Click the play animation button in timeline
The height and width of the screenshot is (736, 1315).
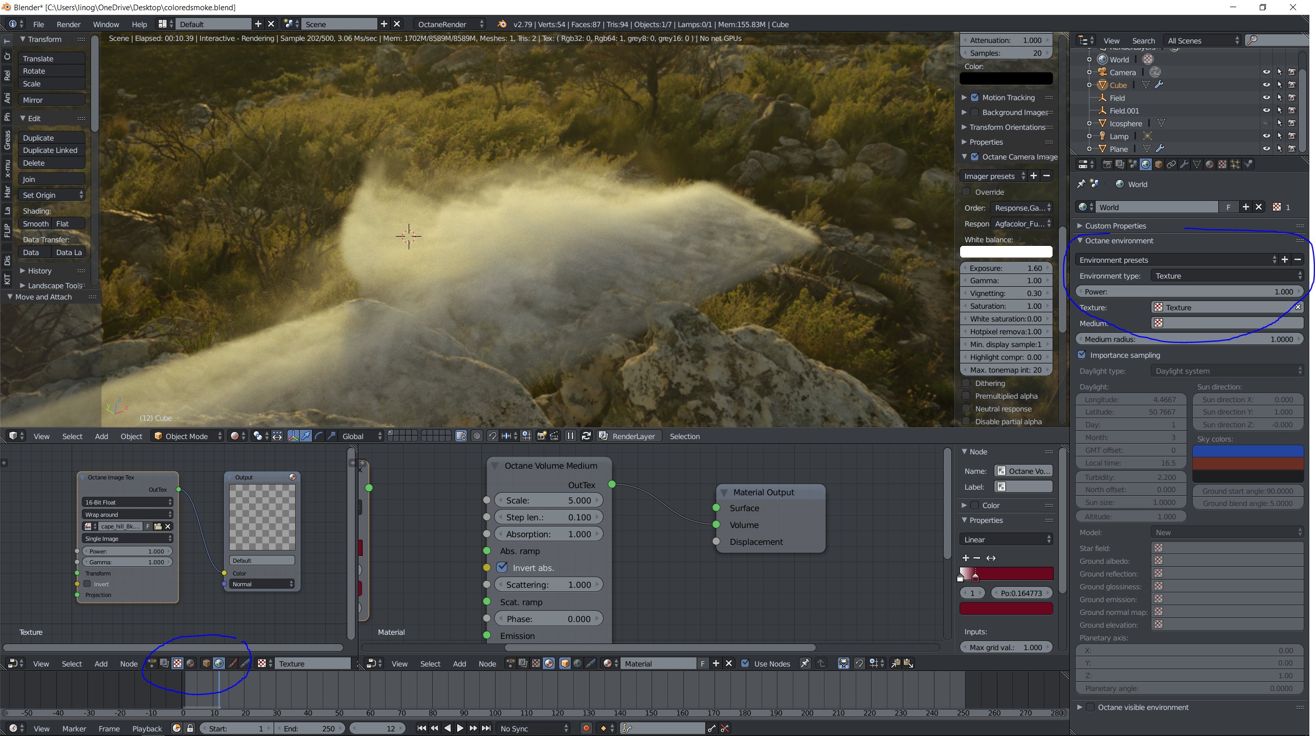click(x=460, y=728)
